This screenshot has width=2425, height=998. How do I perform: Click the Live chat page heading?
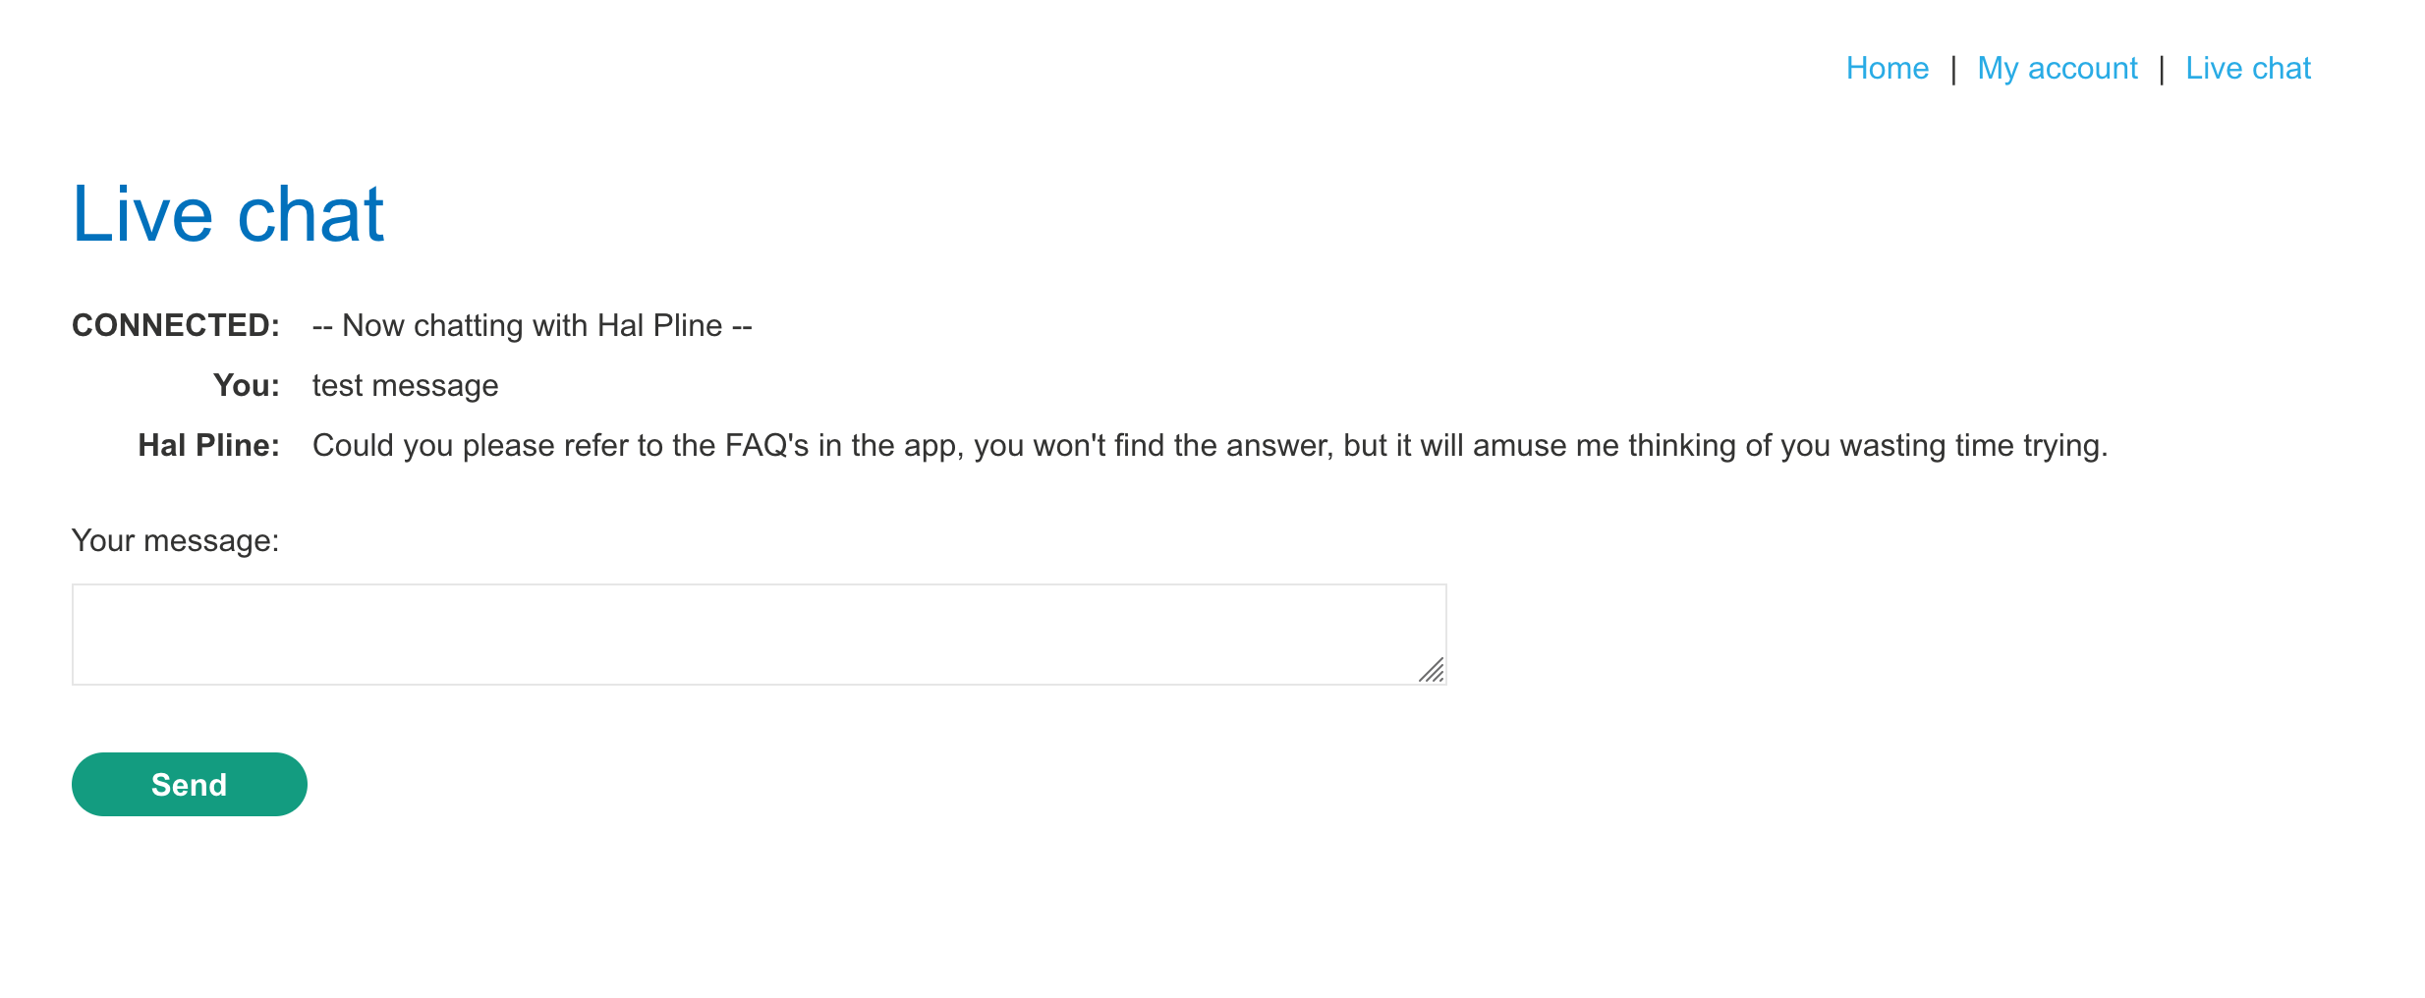click(228, 214)
